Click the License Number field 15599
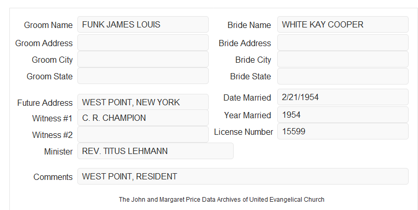This screenshot has height=210, width=418. point(343,131)
